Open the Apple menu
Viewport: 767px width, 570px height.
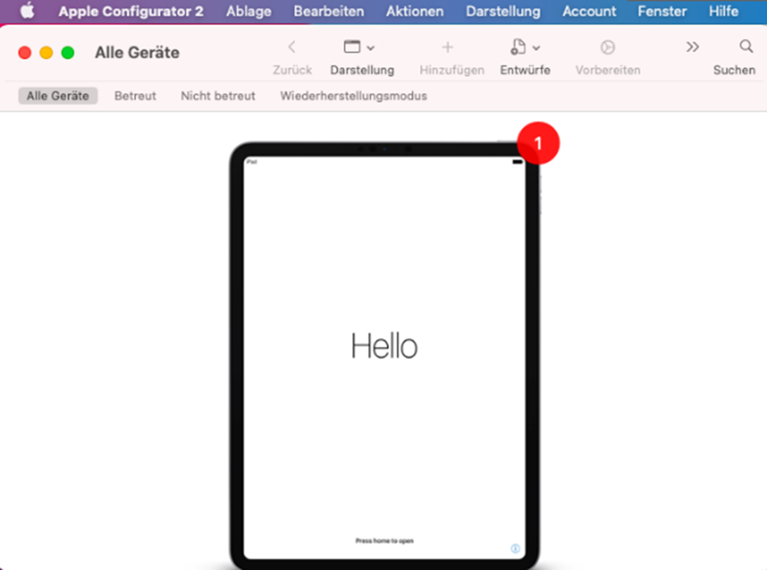tap(27, 11)
